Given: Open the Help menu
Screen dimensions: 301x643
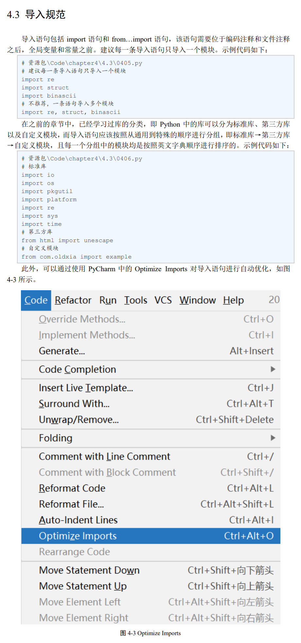Looking at the screenshot, I should pyautogui.click(x=233, y=300).
